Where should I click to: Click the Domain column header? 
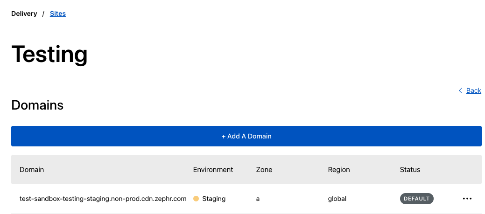pyautogui.click(x=32, y=170)
